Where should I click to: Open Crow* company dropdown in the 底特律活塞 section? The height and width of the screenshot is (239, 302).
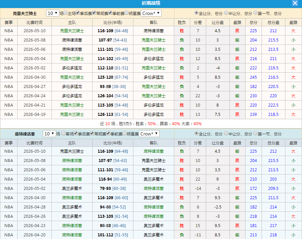pyautogui.click(x=149, y=133)
